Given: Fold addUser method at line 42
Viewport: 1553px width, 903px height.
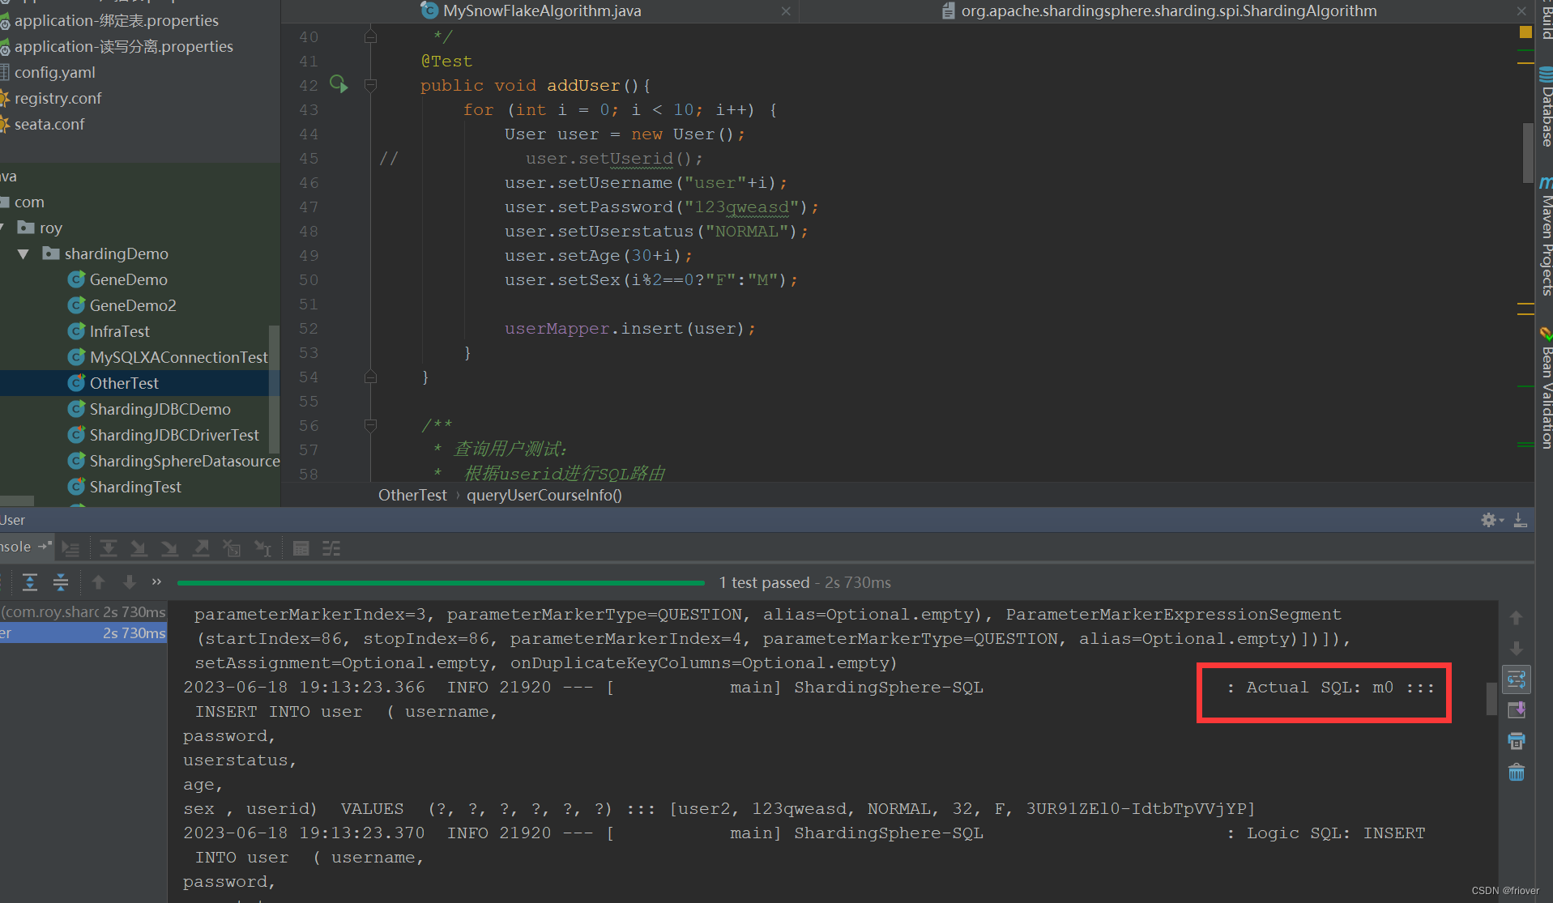Looking at the screenshot, I should click(370, 85).
